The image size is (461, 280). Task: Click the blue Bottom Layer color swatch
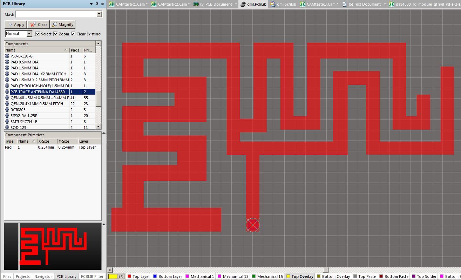(x=155, y=276)
